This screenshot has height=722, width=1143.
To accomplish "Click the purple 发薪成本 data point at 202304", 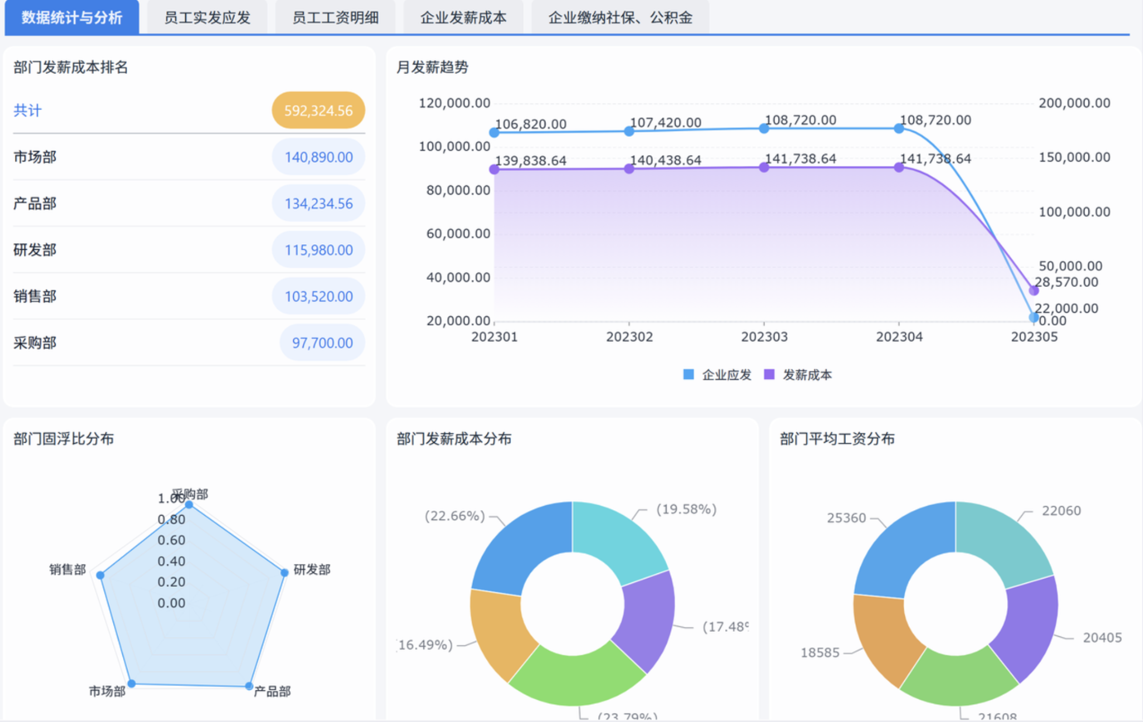I will pyautogui.click(x=899, y=167).
